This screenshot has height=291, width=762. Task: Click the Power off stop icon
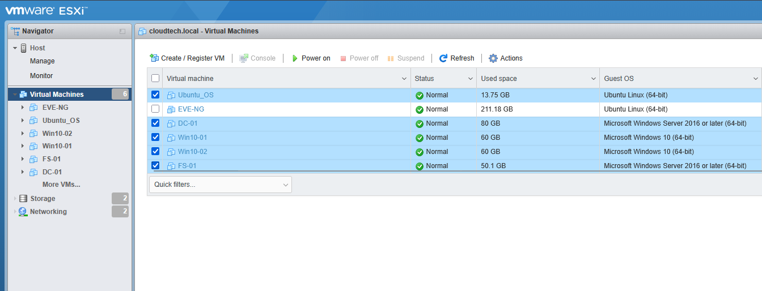pos(343,58)
